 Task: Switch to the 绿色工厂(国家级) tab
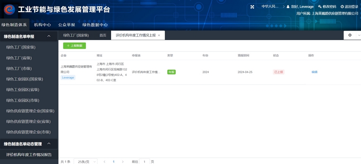pyautogui.click(x=76, y=35)
